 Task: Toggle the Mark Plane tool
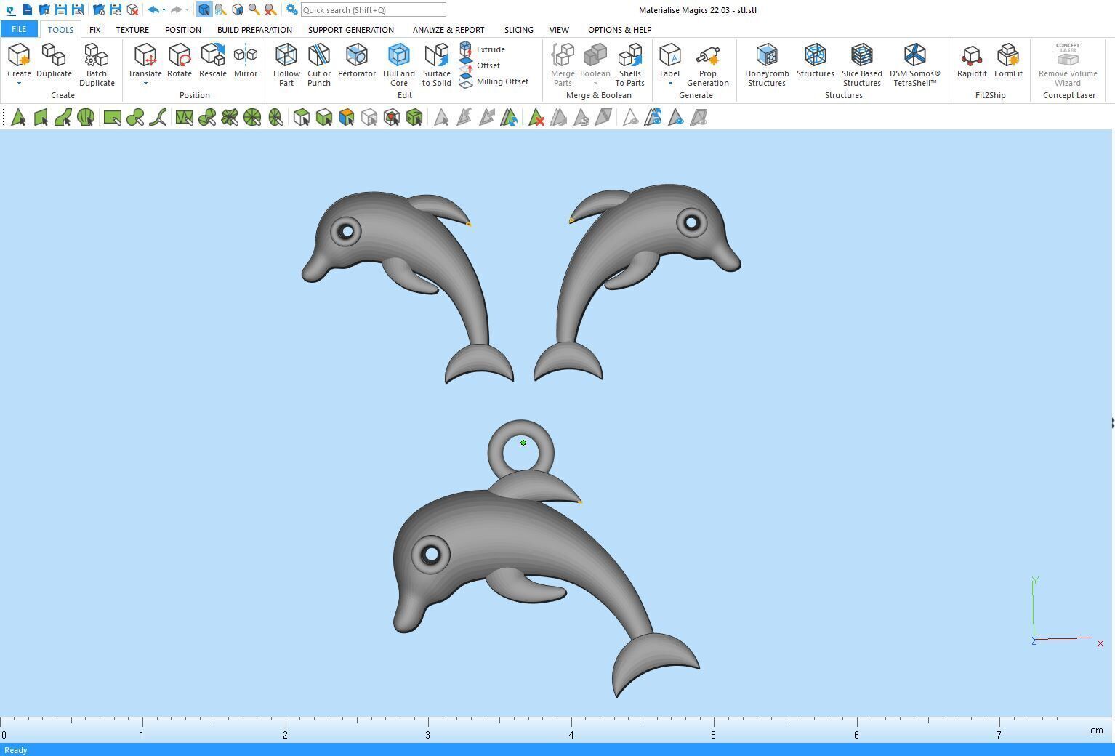coord(41,117)
